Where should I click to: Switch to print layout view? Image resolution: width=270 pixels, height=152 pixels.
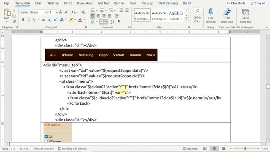214,149
